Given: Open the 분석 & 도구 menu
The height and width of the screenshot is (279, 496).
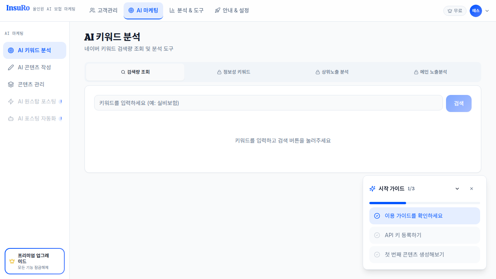Looking at the screenshot, I should [186, 10].
